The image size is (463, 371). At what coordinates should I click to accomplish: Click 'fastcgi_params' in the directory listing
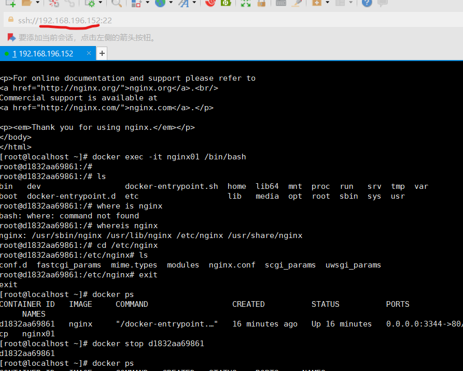[69, 265]
